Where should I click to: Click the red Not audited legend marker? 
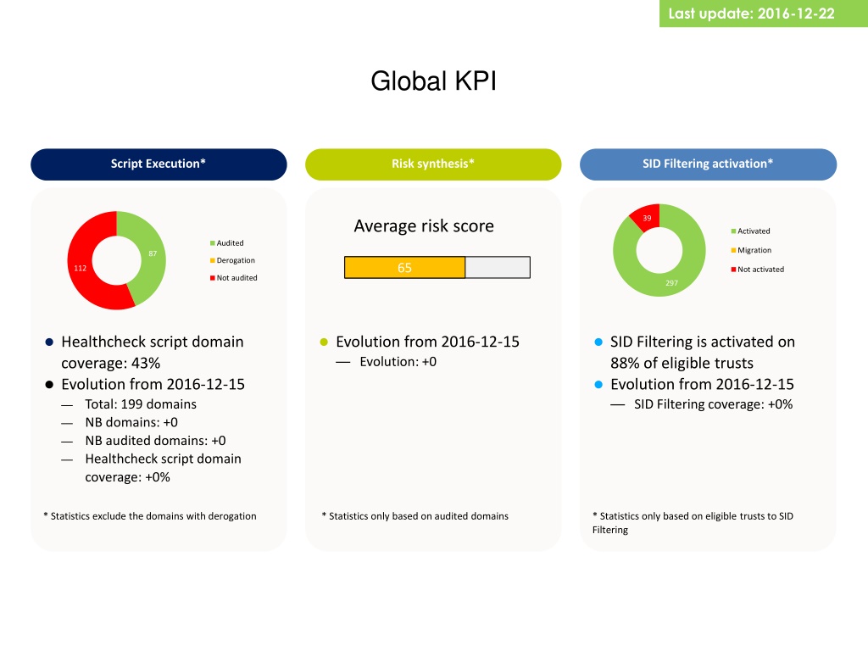[212, 278]
